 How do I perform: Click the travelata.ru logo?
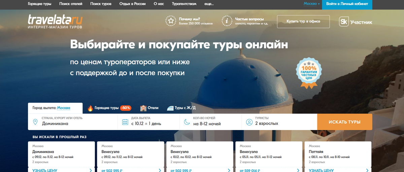(56, 21)
